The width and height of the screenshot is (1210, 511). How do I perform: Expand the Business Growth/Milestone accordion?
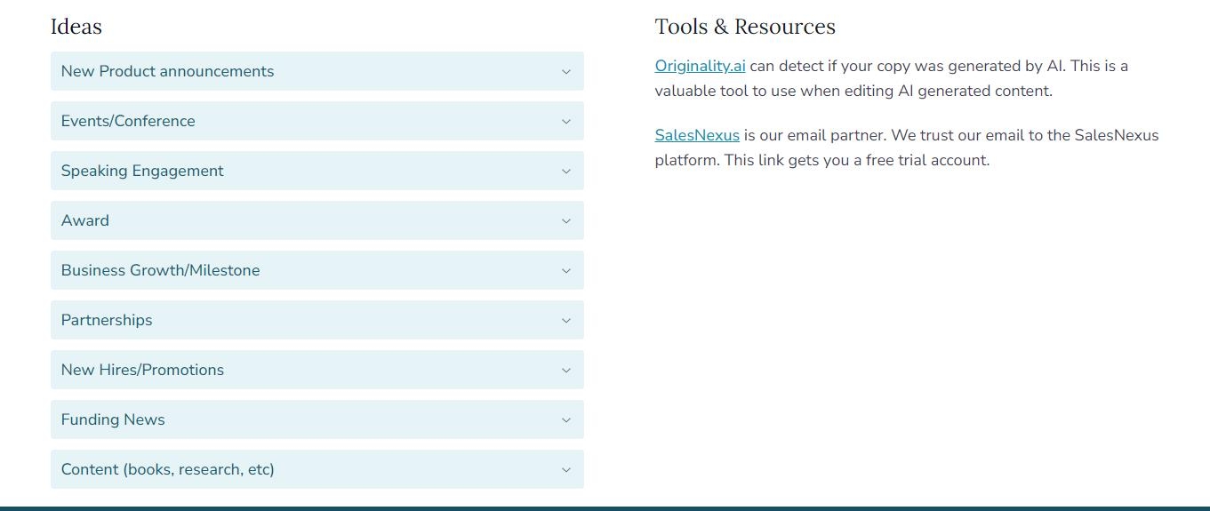[317, 270]
